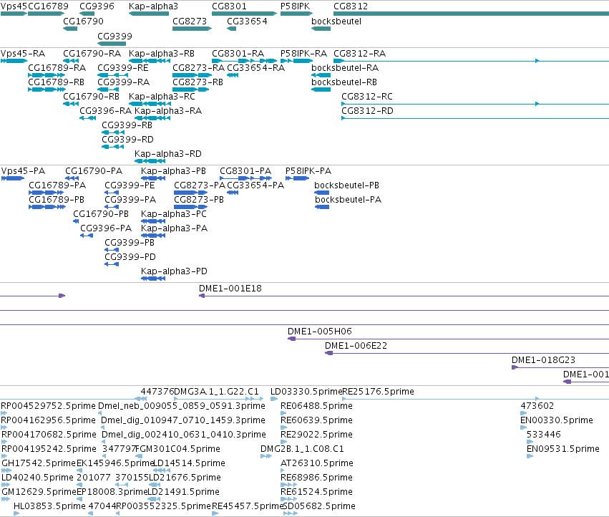
Task: Click the DME1-005H06 clone label
Action: click(x=320, y=332)
